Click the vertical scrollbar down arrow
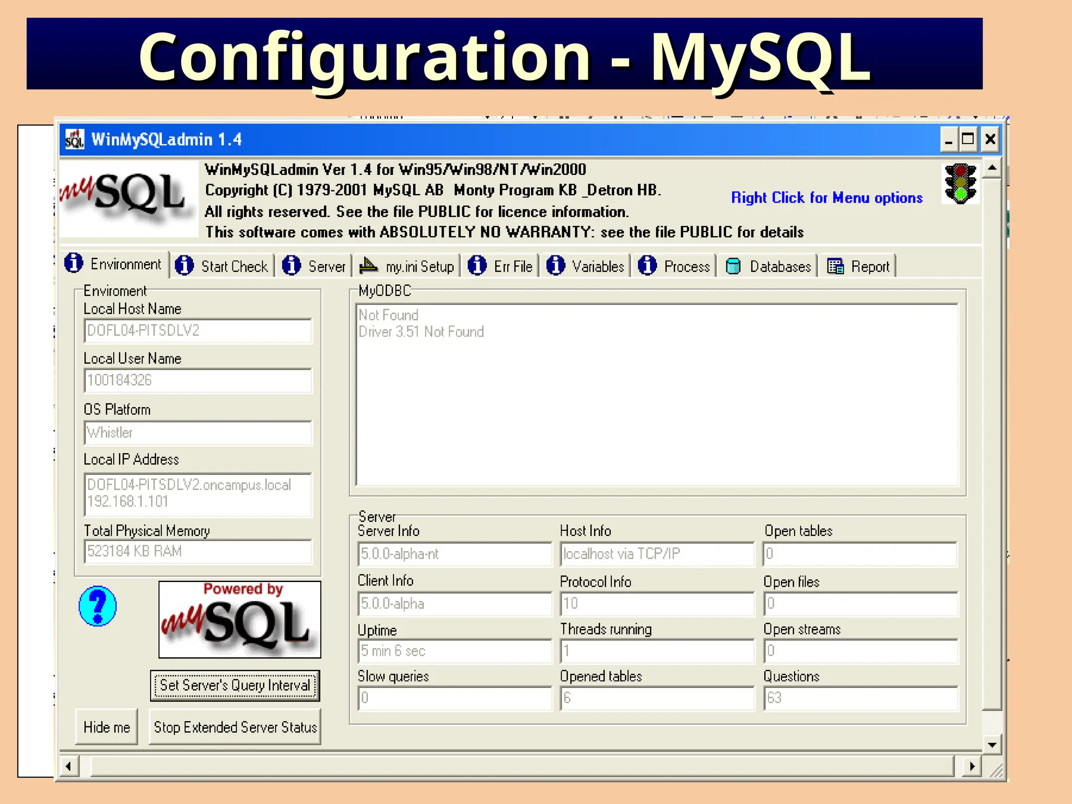This screenshot has width=1072, height=804. tap(992, 744)
